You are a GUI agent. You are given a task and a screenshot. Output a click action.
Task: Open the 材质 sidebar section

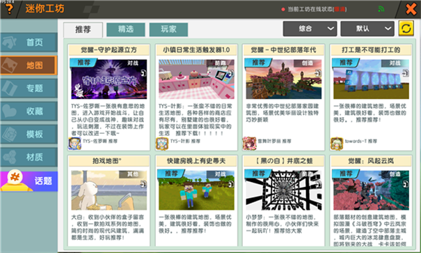(x=29, y=157)
